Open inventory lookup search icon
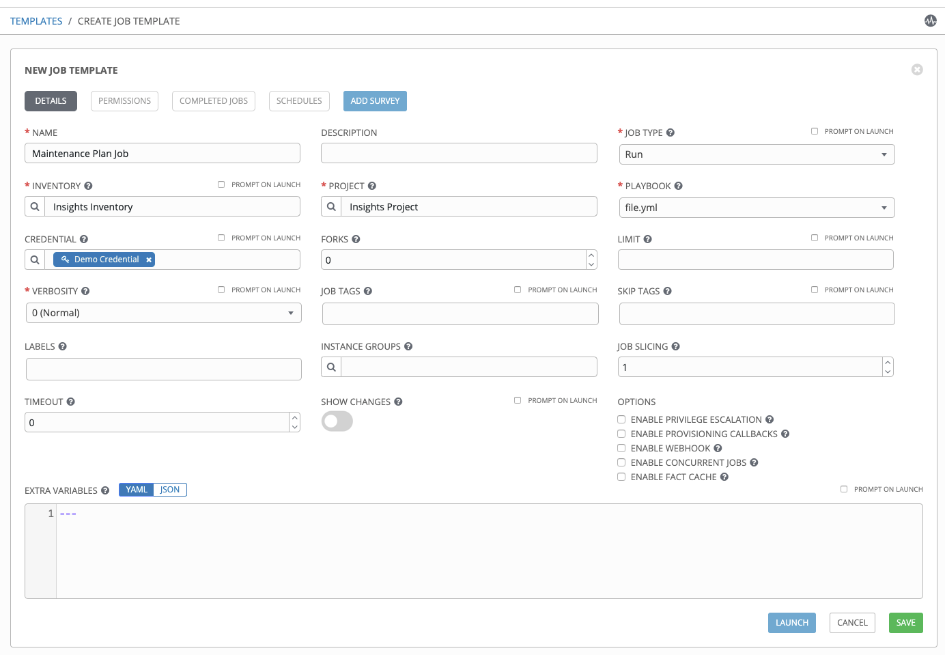This screenshot has width=945, height=655. [35, 206]
